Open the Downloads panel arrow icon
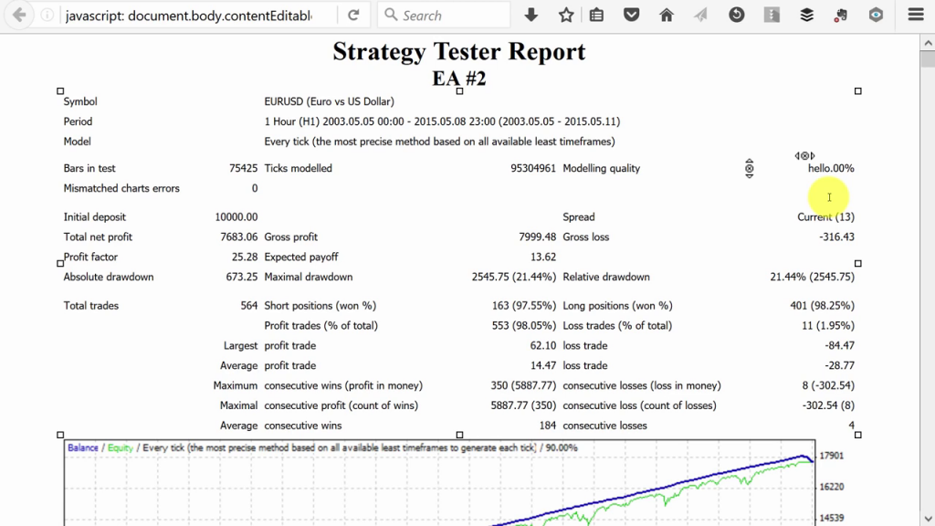 (x=531, y=15)
